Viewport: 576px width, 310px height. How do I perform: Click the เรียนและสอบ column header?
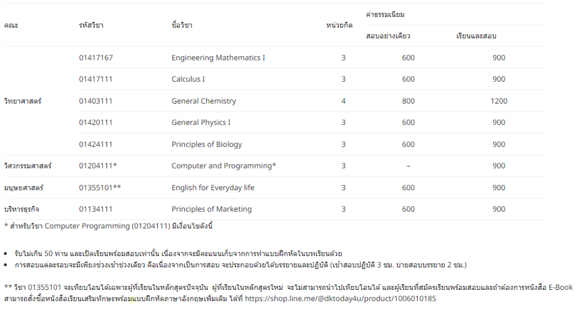(476, 36)
